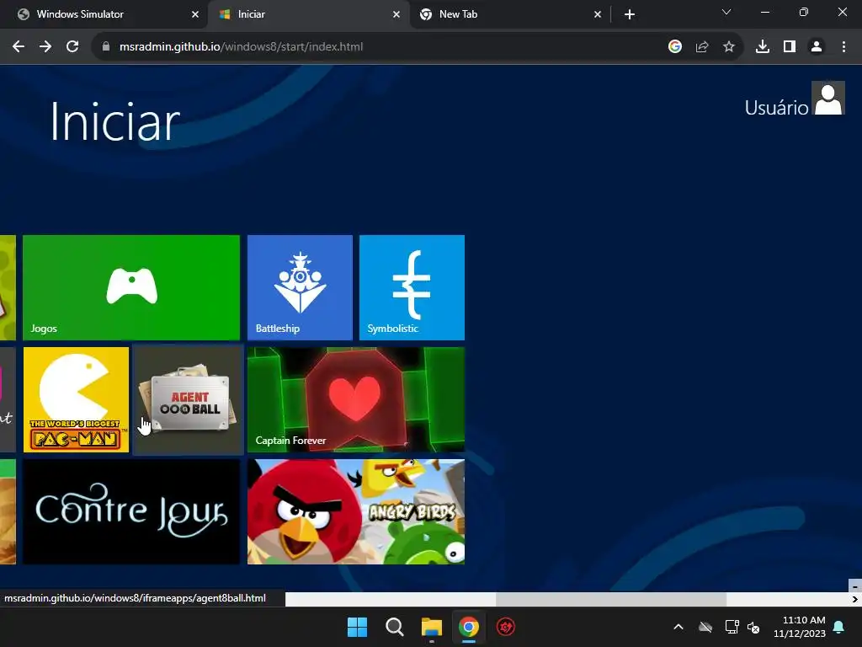Image resolution: width=862 pixels, height=647 pixels.
Task: Open the browser downloads icon
Action: (763, 47)
